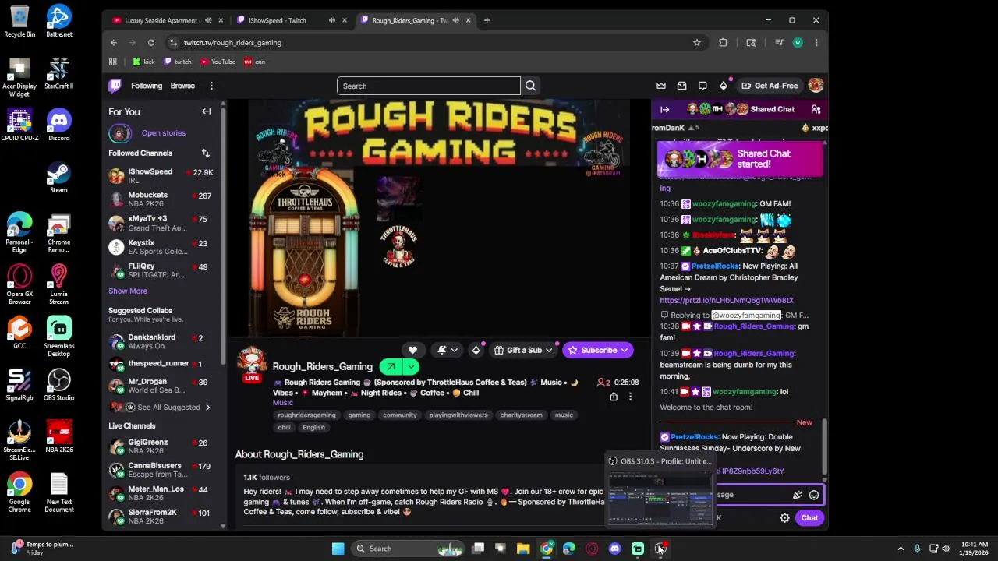Screen dimensions: 998x561
Task: Expand See All Suggested collabs
Action: [163, 407]
